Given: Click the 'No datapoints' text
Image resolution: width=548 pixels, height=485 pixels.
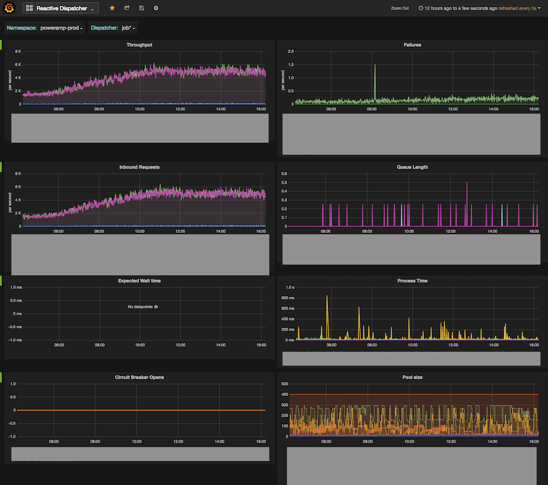Looking at the screenshot, I should 140,306.
